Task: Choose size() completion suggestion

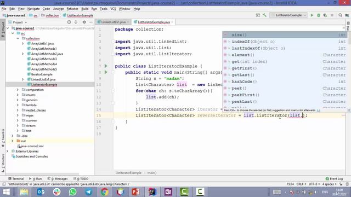Action: coord(285,35)
